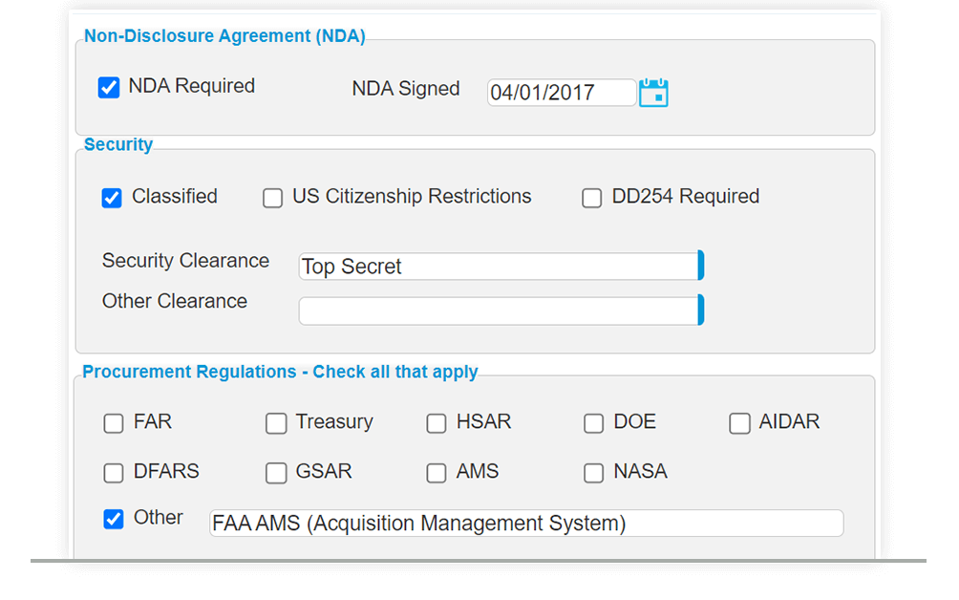Click the NDA Signed date field
The image size is (959, 600).
click(561, 92)
